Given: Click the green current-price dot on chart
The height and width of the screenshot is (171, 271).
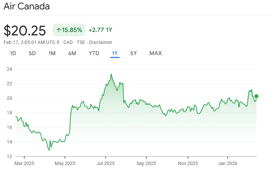Looking at the screenshot, I should (x=256, y=96).
